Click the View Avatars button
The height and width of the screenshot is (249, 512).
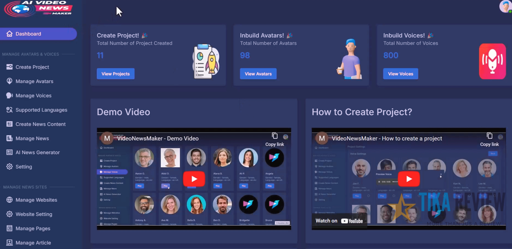[258, 74]
